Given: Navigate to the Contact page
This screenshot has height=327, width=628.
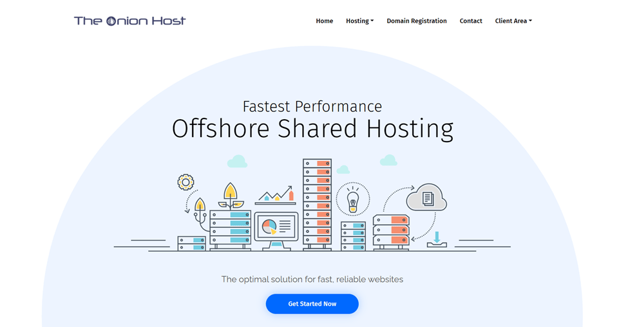Looking at the screenshot, I should pos(470,21).
